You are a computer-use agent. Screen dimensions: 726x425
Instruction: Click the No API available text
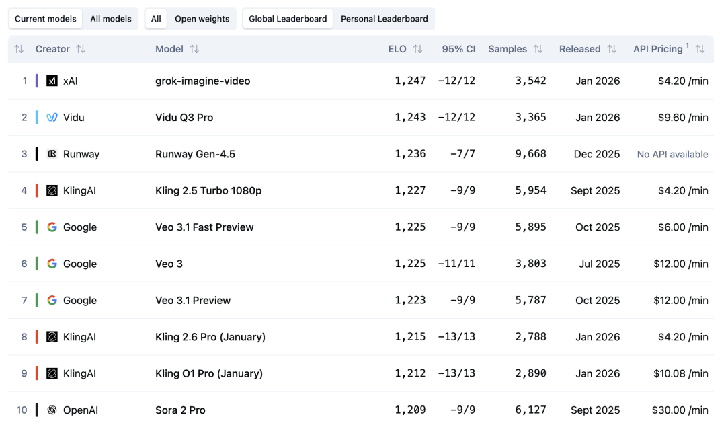click(672, 154)
